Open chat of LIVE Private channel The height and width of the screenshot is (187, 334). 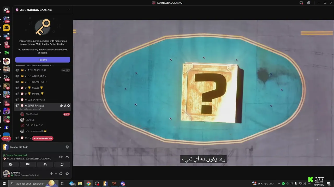tap(62, 106)
